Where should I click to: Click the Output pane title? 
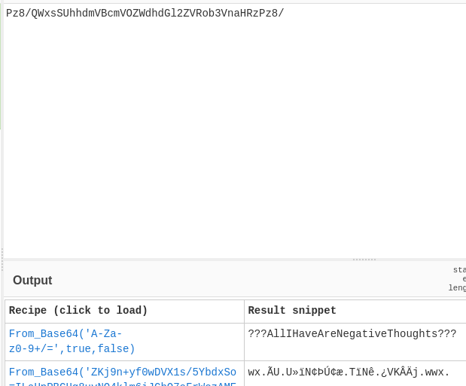[x=32, y=280]
